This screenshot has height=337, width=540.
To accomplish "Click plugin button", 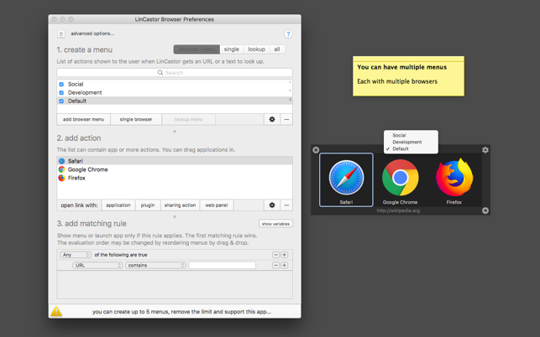I will [x=148, y=205].
